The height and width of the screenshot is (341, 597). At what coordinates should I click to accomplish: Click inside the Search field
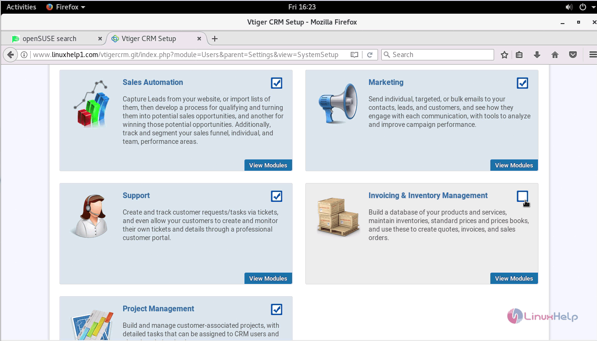point(437,54)
